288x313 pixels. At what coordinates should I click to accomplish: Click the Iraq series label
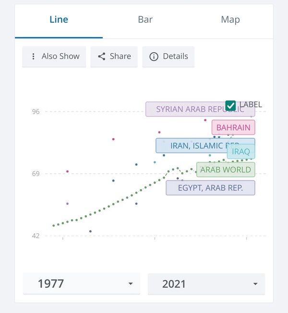click(x=241, y=152)
